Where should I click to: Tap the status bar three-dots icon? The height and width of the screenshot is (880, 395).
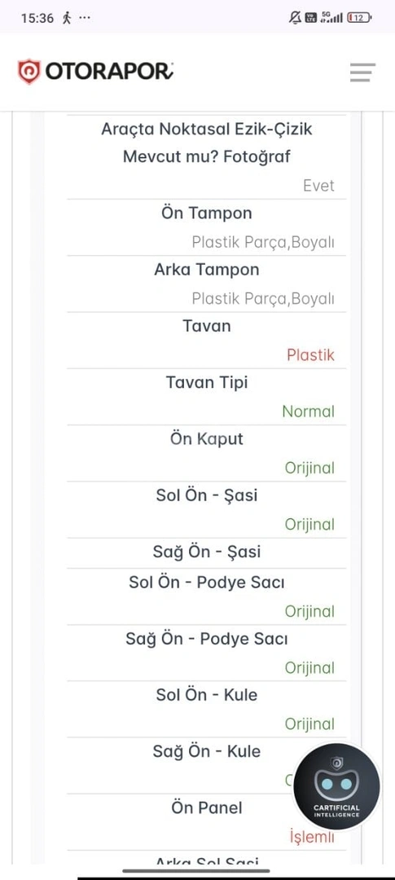tap(85, 18)
